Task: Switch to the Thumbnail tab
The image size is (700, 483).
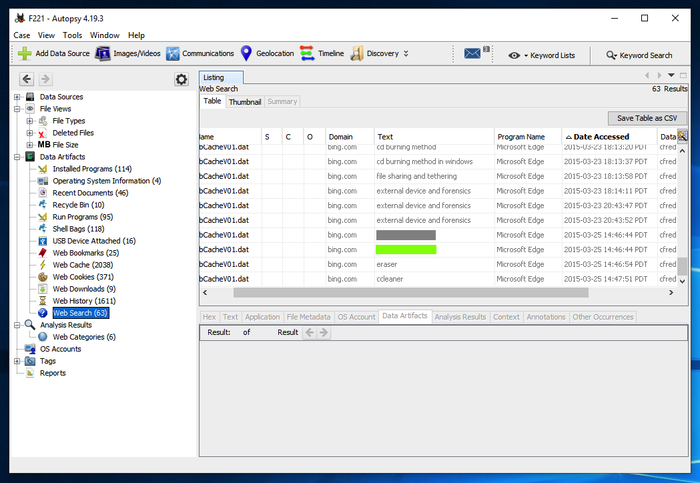Action: click(x=245, y=102)
